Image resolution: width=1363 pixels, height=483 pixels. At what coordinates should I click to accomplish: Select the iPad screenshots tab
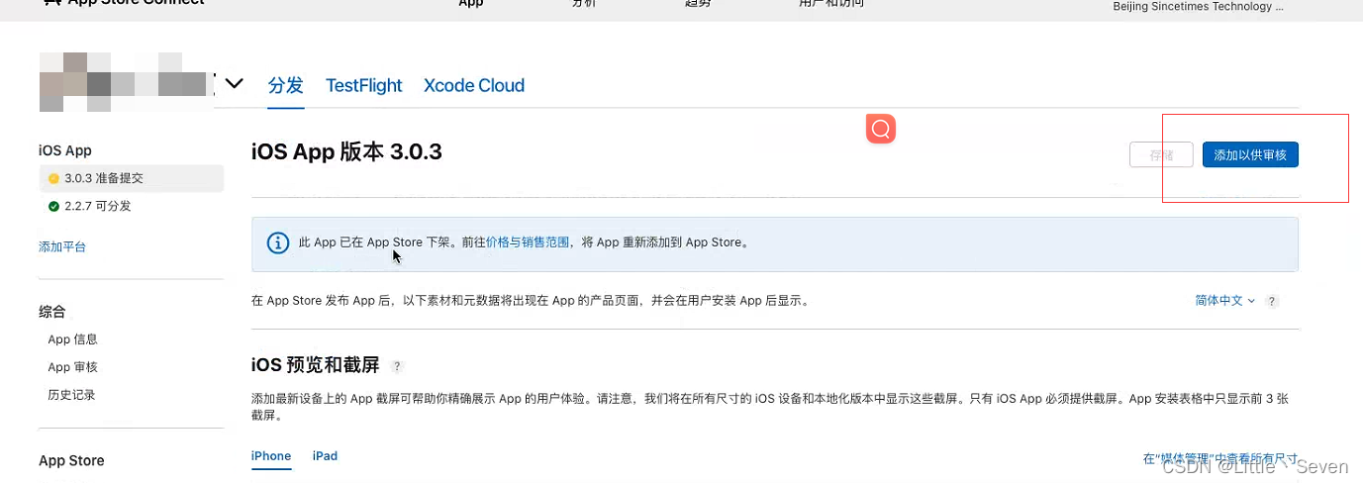click(x=325, y=456)
